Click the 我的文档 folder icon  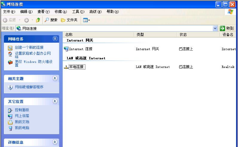pos(10,122)
